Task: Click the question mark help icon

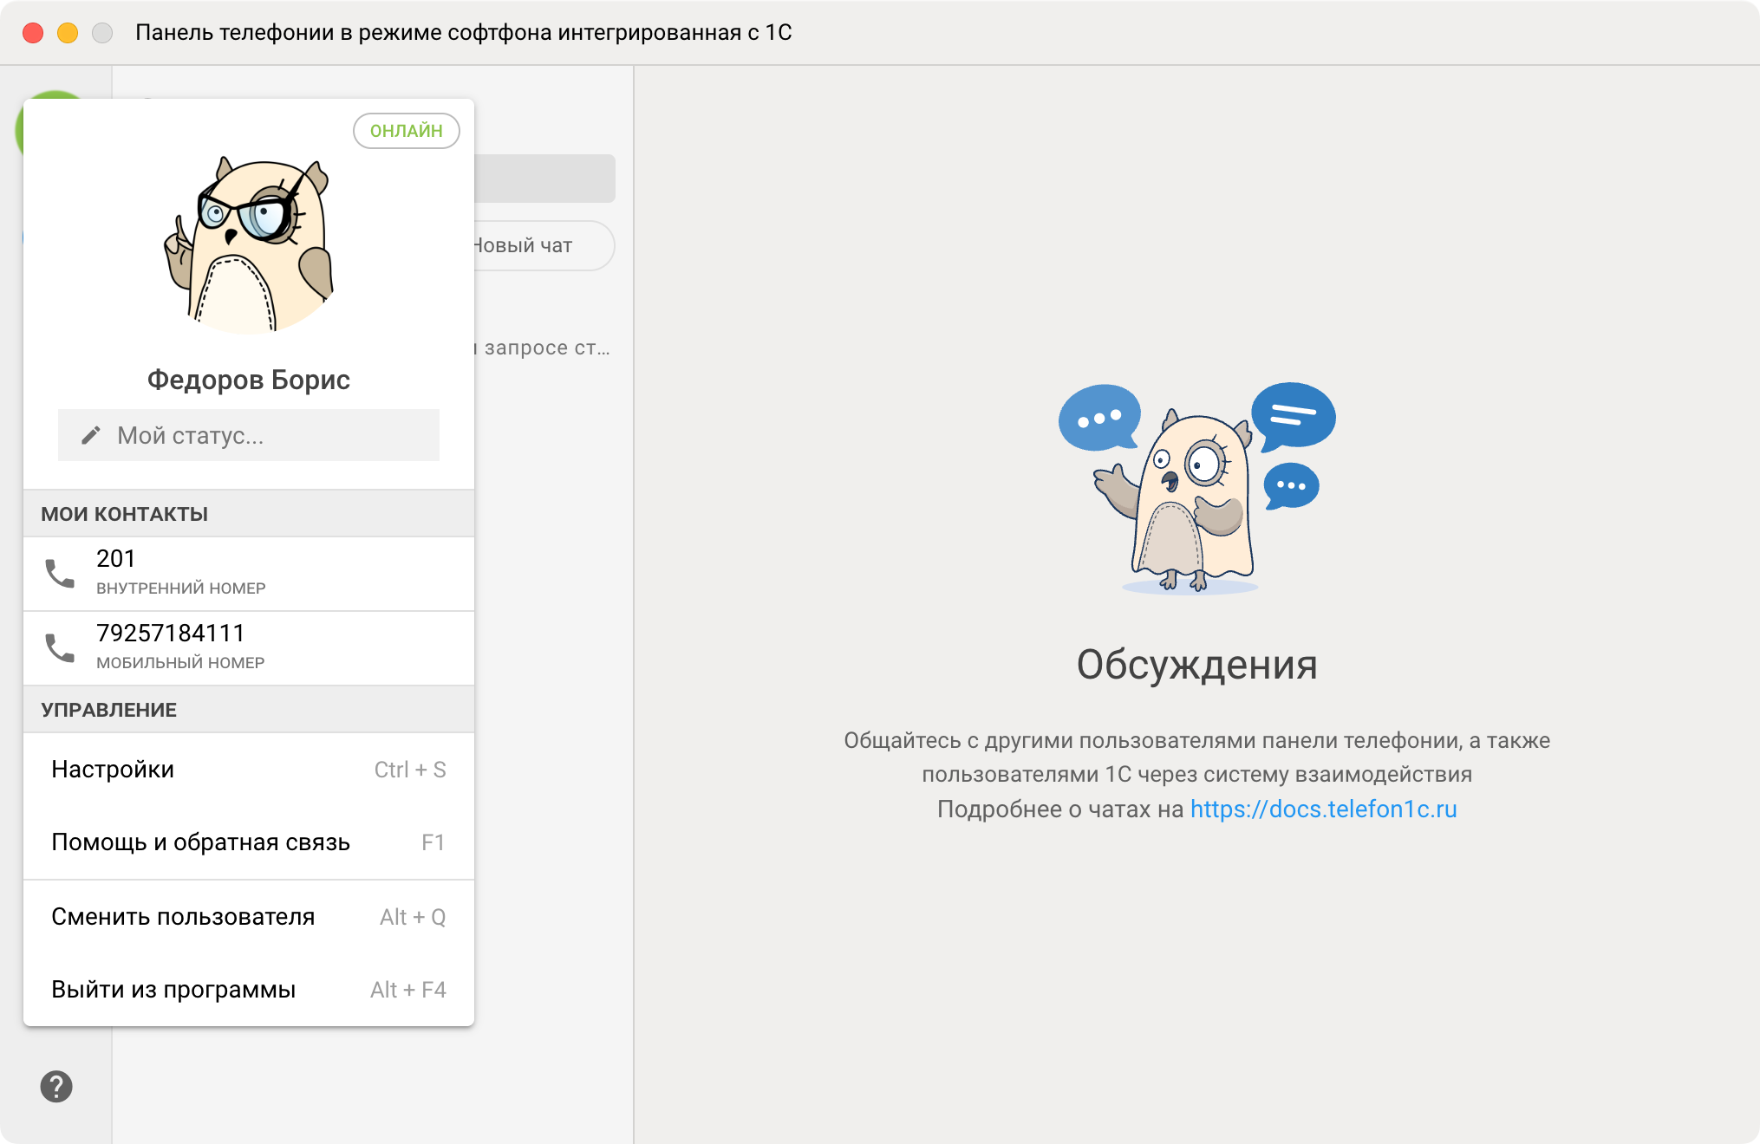Action: [x=56, y=1087]
